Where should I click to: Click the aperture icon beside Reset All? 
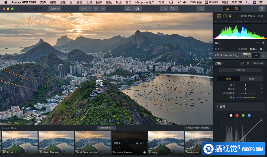[248, 63]
